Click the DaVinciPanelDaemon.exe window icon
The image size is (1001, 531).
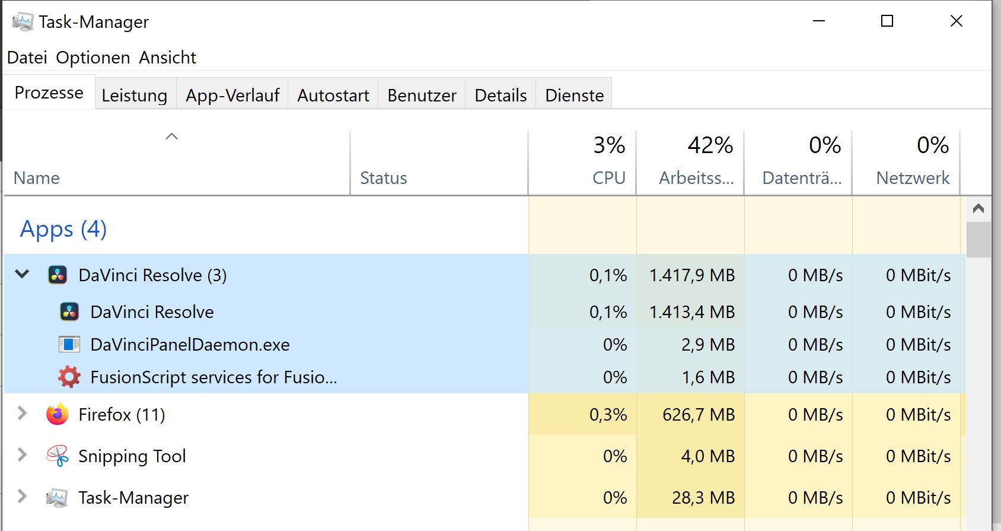[x=69, y=345]
